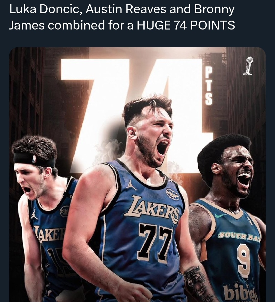Open the attached 74 PTS graphic image
This screenshot has width=275, height=302.
coord(137,175)
